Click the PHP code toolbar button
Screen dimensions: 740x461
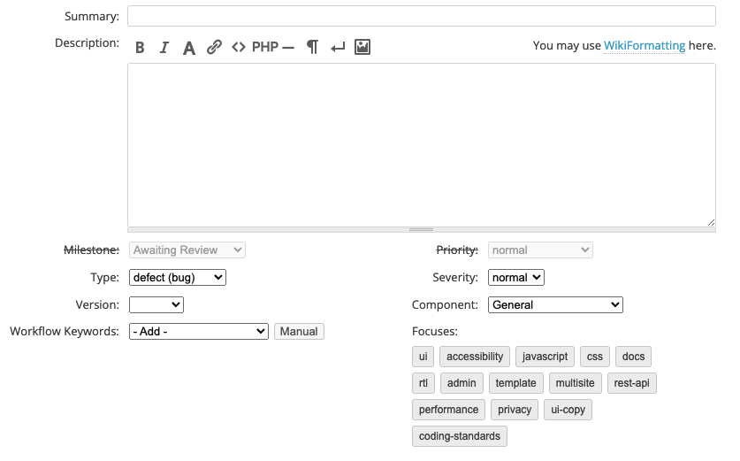pos(265,48)
